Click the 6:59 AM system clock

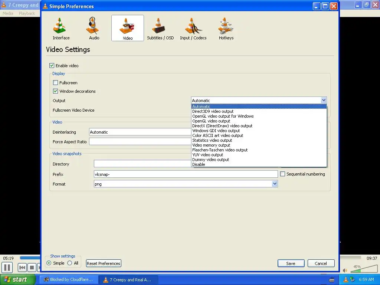pyautogui.click(x=366, y=279)
